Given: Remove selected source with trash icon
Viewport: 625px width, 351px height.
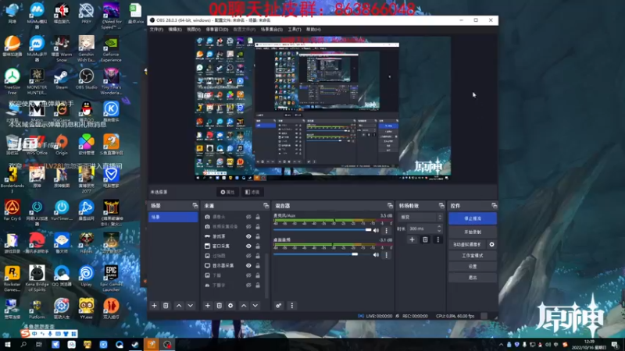Looking at the screenshot, I should (220, 306).
